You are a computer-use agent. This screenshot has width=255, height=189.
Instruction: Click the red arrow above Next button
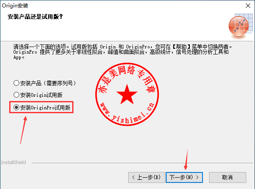pyautogui.click(x=186, y=160)
